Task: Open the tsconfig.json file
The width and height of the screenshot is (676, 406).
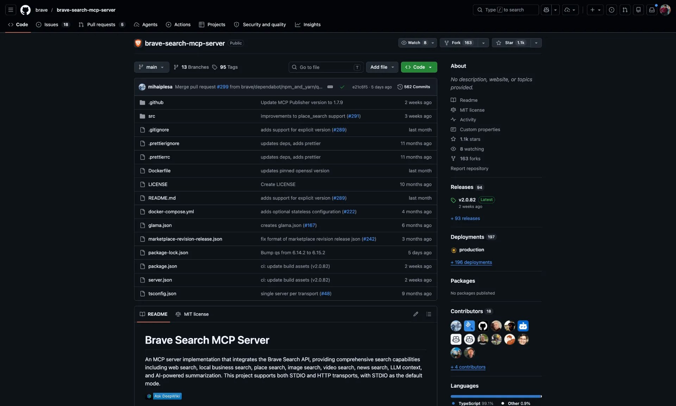Action: (x=162, y=294)
